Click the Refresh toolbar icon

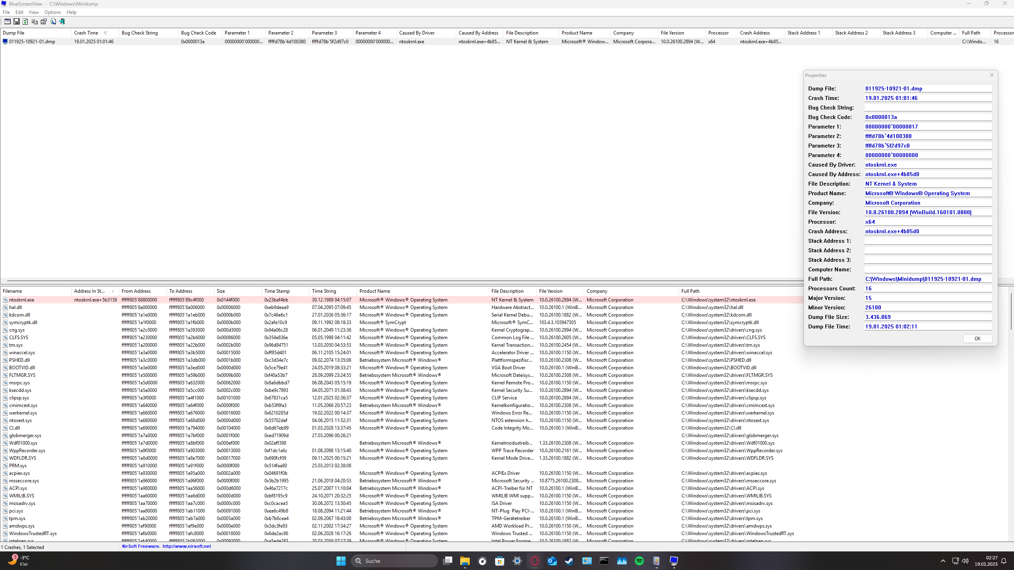point(25,21)
